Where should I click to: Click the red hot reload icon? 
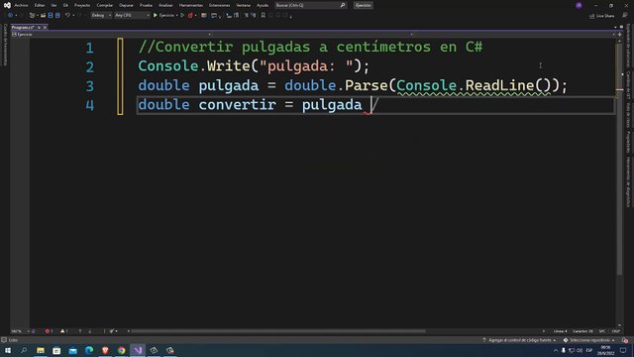(190, 16)
